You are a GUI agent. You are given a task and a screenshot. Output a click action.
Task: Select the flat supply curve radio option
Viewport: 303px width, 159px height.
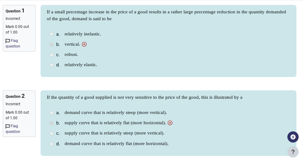[51, 123]
